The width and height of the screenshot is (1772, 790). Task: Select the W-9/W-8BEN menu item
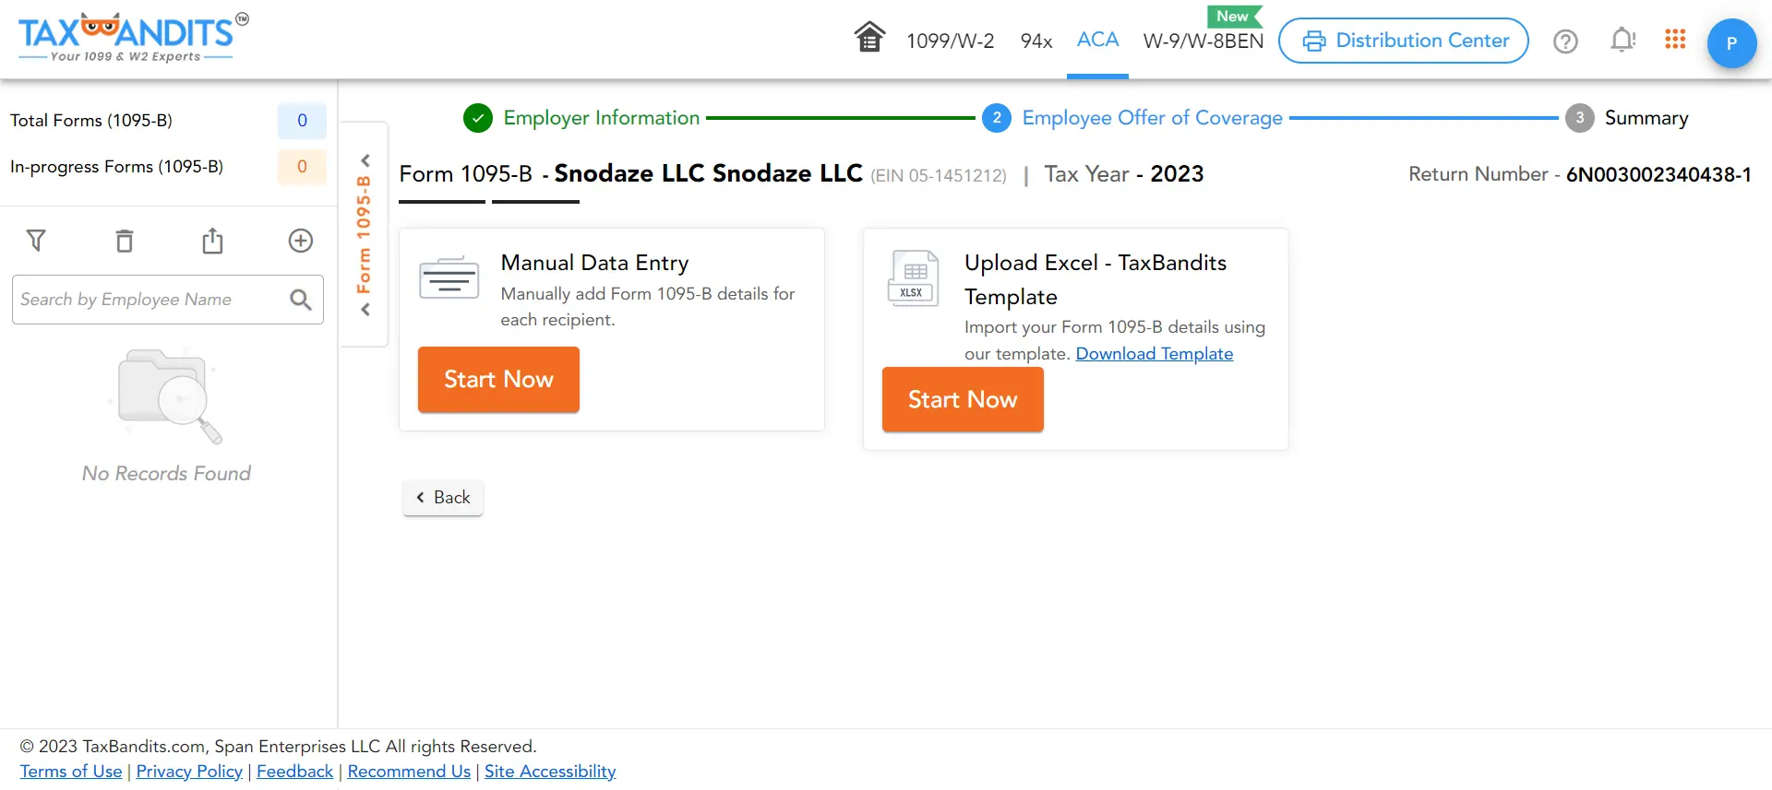tap(1203, 41)
